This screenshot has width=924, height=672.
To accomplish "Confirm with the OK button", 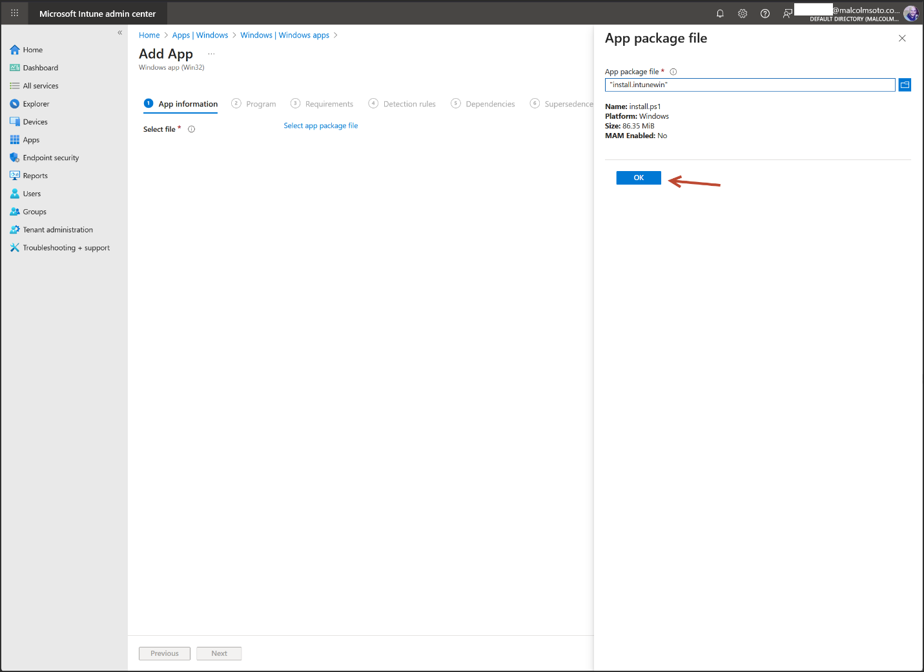I will click(x=638, y=178).
